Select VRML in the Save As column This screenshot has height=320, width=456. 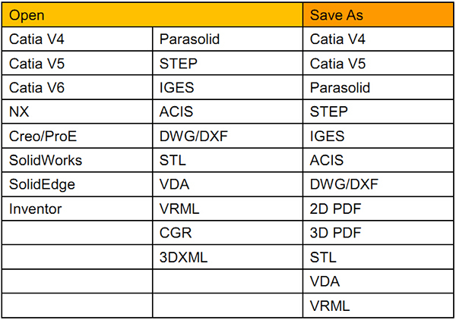click(x=378, y=306)
